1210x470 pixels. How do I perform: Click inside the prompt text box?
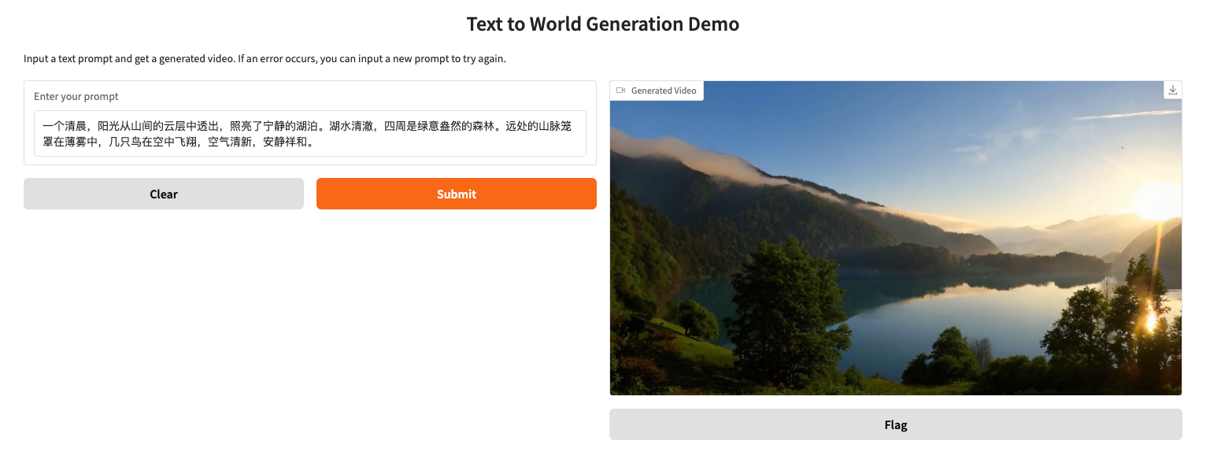click(309, 134)
